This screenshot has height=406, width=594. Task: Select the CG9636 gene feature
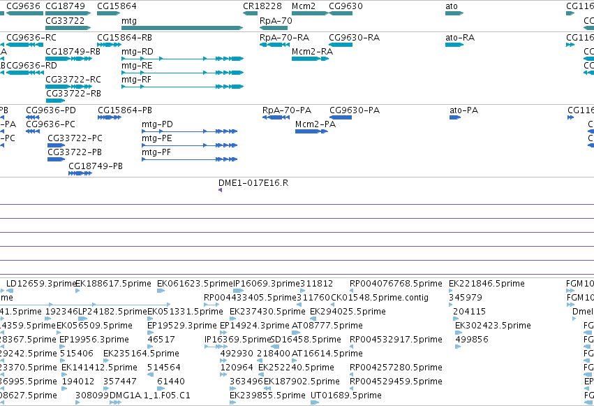[x=24, y=13]
